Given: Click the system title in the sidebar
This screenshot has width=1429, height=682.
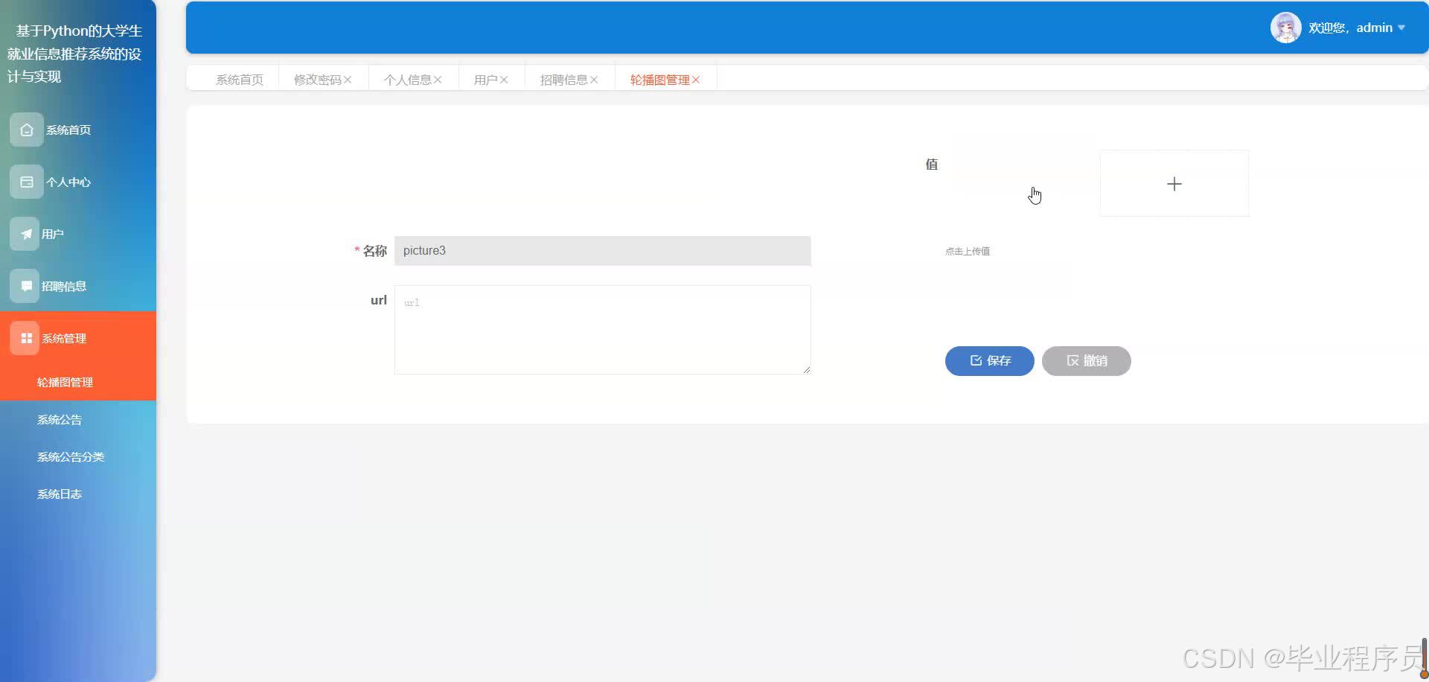Looking at the screenshot, I should coord(74,54).
